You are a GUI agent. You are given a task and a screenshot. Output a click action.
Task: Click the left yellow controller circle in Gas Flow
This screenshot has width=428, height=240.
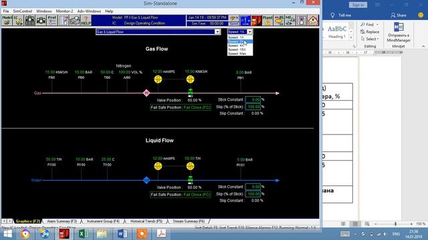click(x=158, y=79)
